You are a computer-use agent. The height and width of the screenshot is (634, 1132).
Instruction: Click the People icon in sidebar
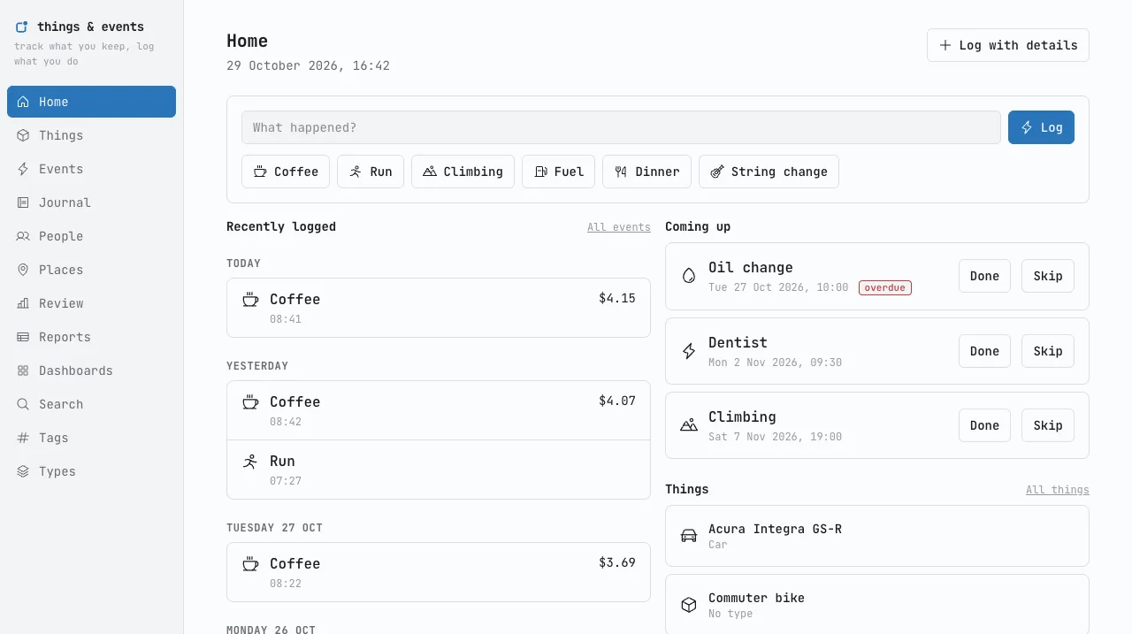(x=23, y=236)
